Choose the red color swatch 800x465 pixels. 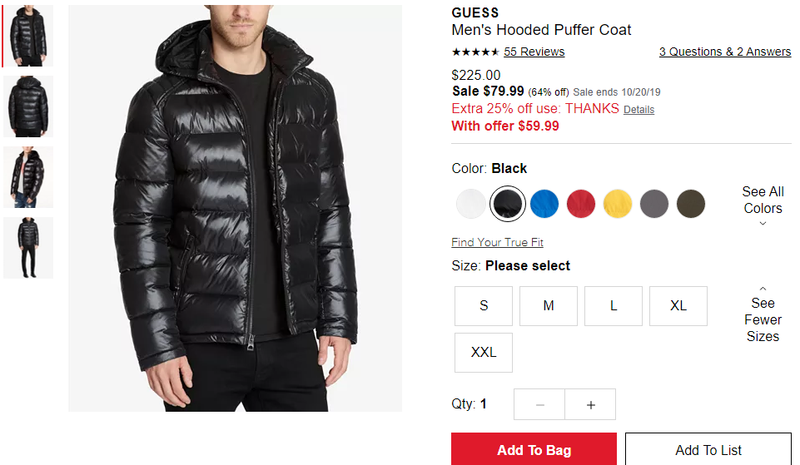point(580,204)
